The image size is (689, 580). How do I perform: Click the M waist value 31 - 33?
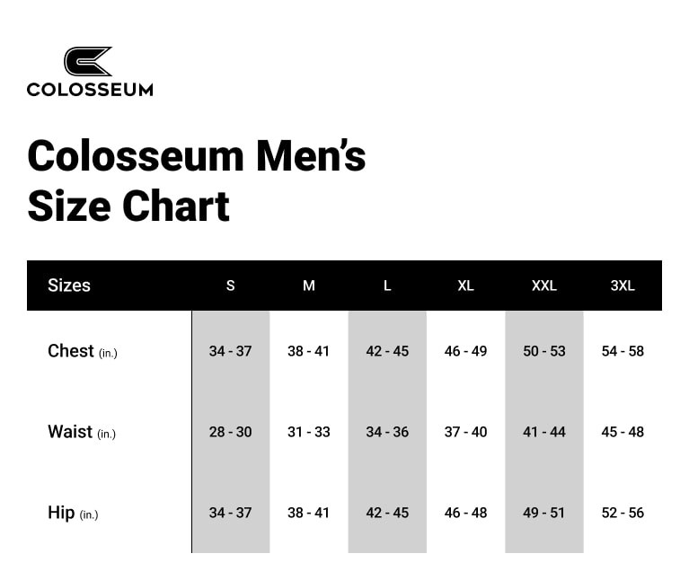(309, 432)
